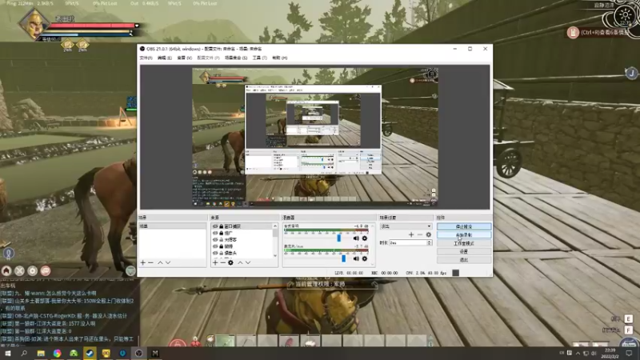Open taskbar search magnifier
This screenshot has width=640, height=360.
pos(24,353)
